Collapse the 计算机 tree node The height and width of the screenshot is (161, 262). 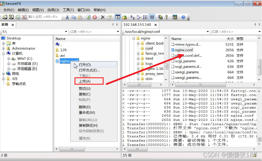(x=3, y=53)
